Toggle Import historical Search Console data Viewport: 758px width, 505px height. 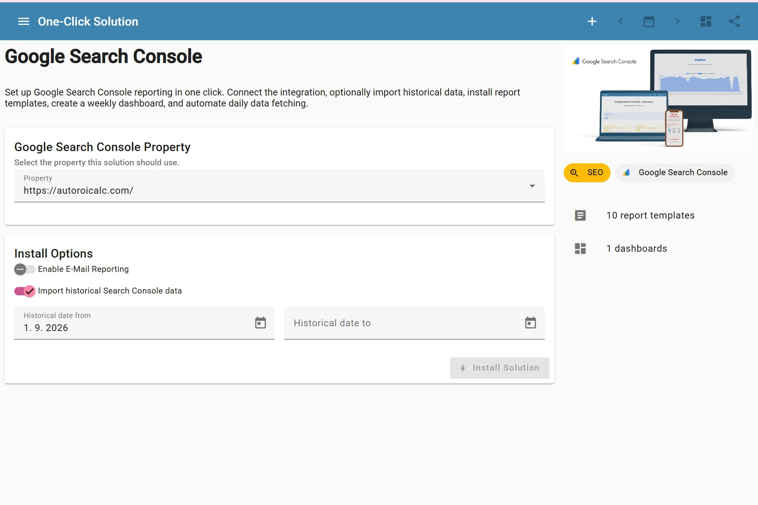(24, 291)
